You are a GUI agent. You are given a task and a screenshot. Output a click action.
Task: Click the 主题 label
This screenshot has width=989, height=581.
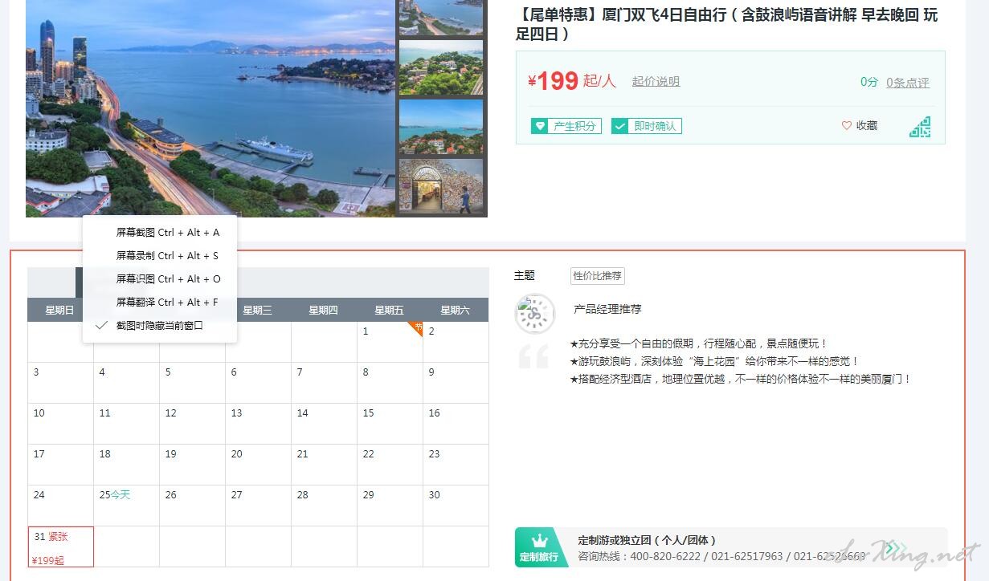[x=525, y=275]
